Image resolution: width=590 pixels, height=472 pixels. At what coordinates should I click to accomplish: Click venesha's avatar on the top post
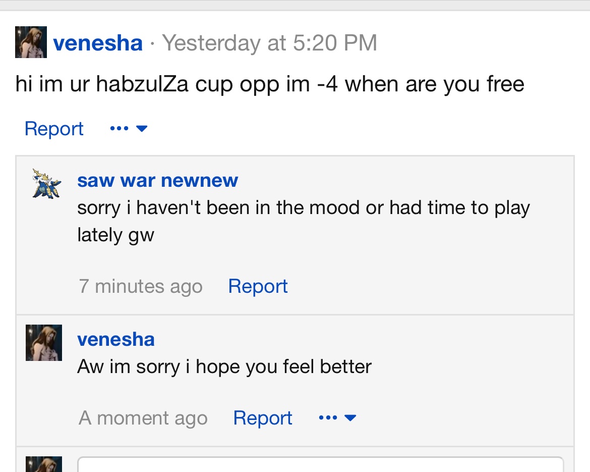tap(31, 42)
